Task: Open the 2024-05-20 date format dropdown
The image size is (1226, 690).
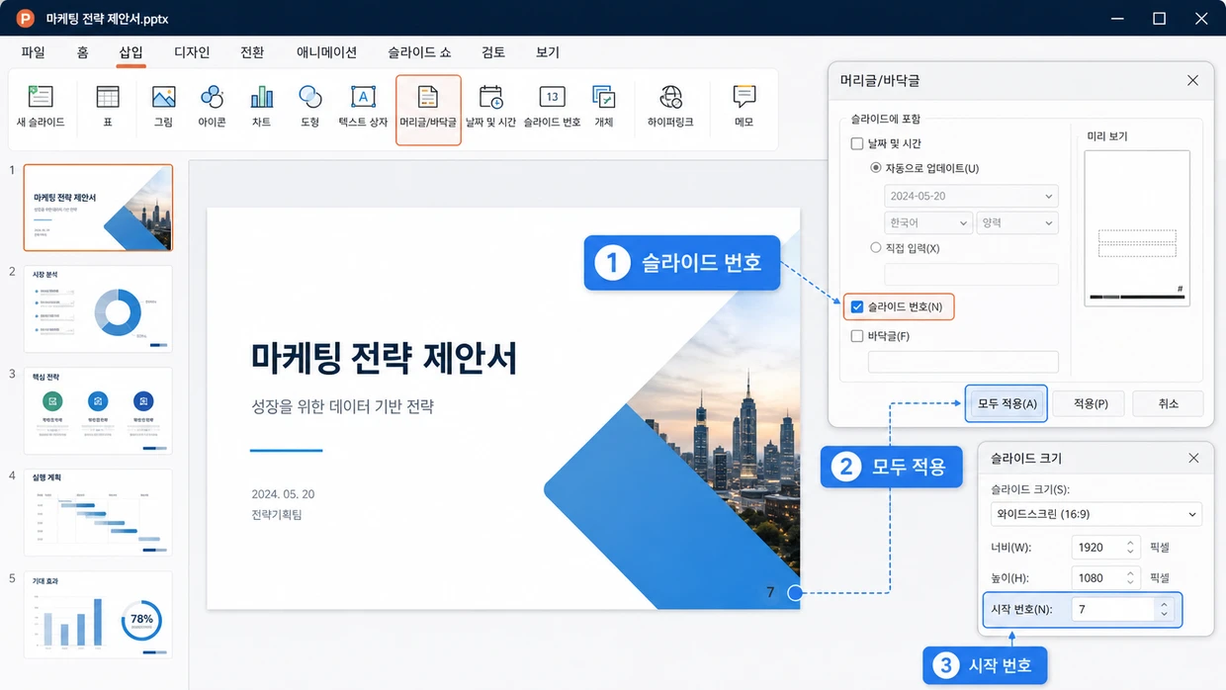Action: tap(971, 196)
